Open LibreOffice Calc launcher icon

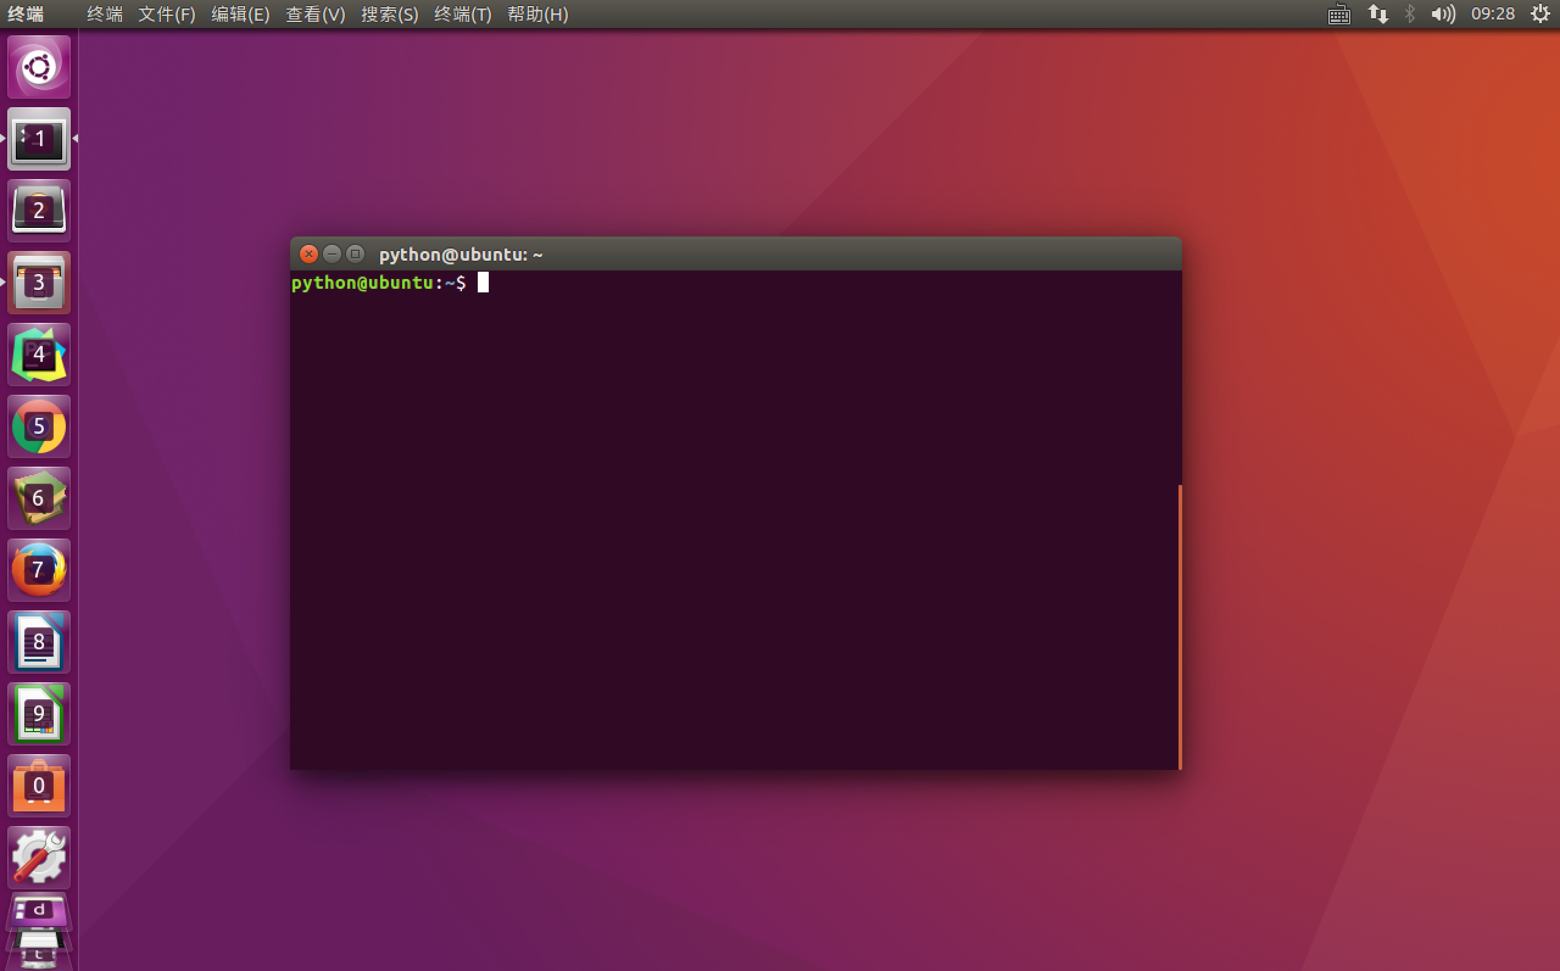38,713
